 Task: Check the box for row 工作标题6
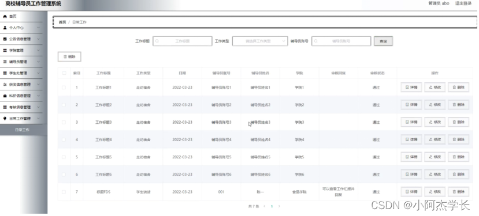(x=64, y=175)
